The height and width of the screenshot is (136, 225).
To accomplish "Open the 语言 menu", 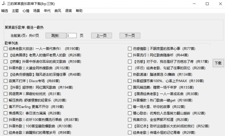I will (x=68, y=11).
